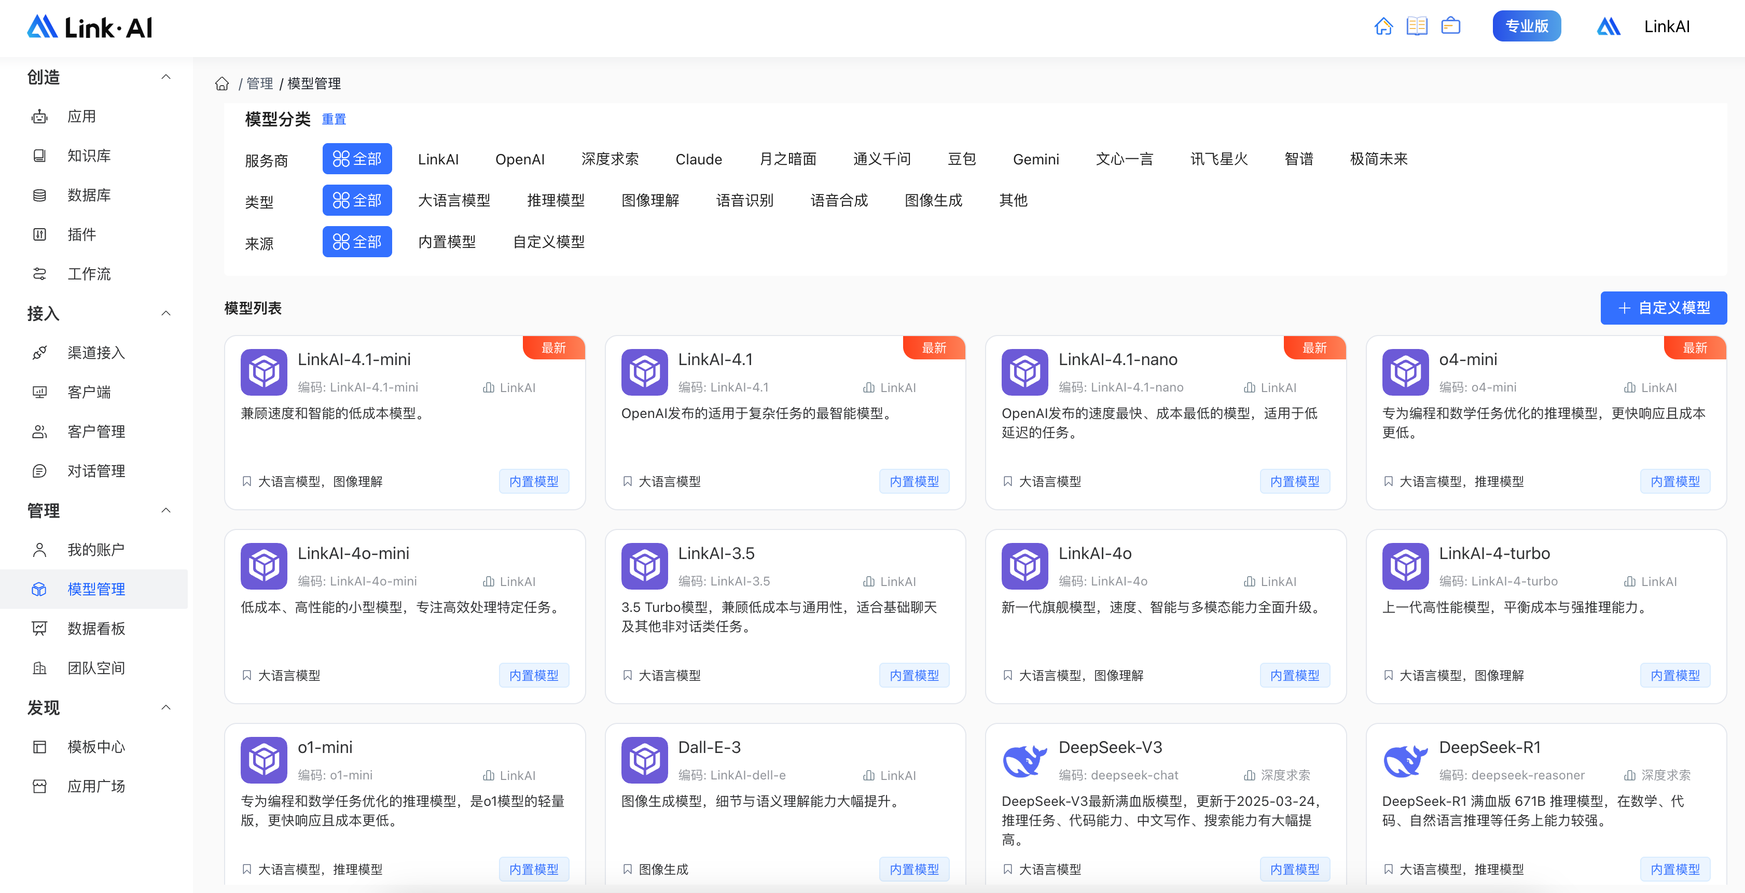Click the LinkAI-4.1-mini model icon

264,372
